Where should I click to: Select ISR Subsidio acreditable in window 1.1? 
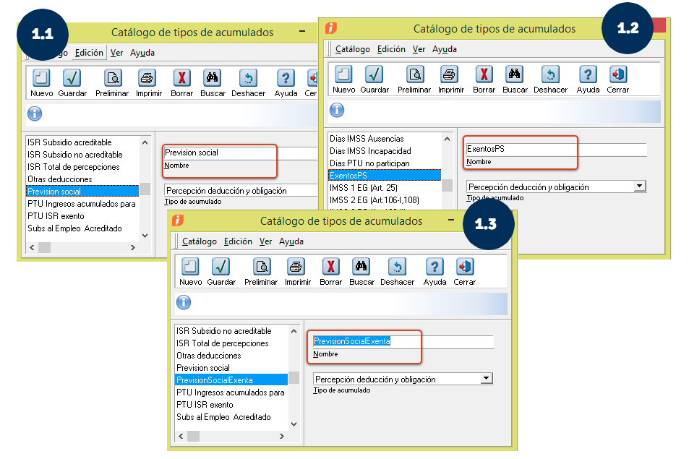tap(82, 142)
